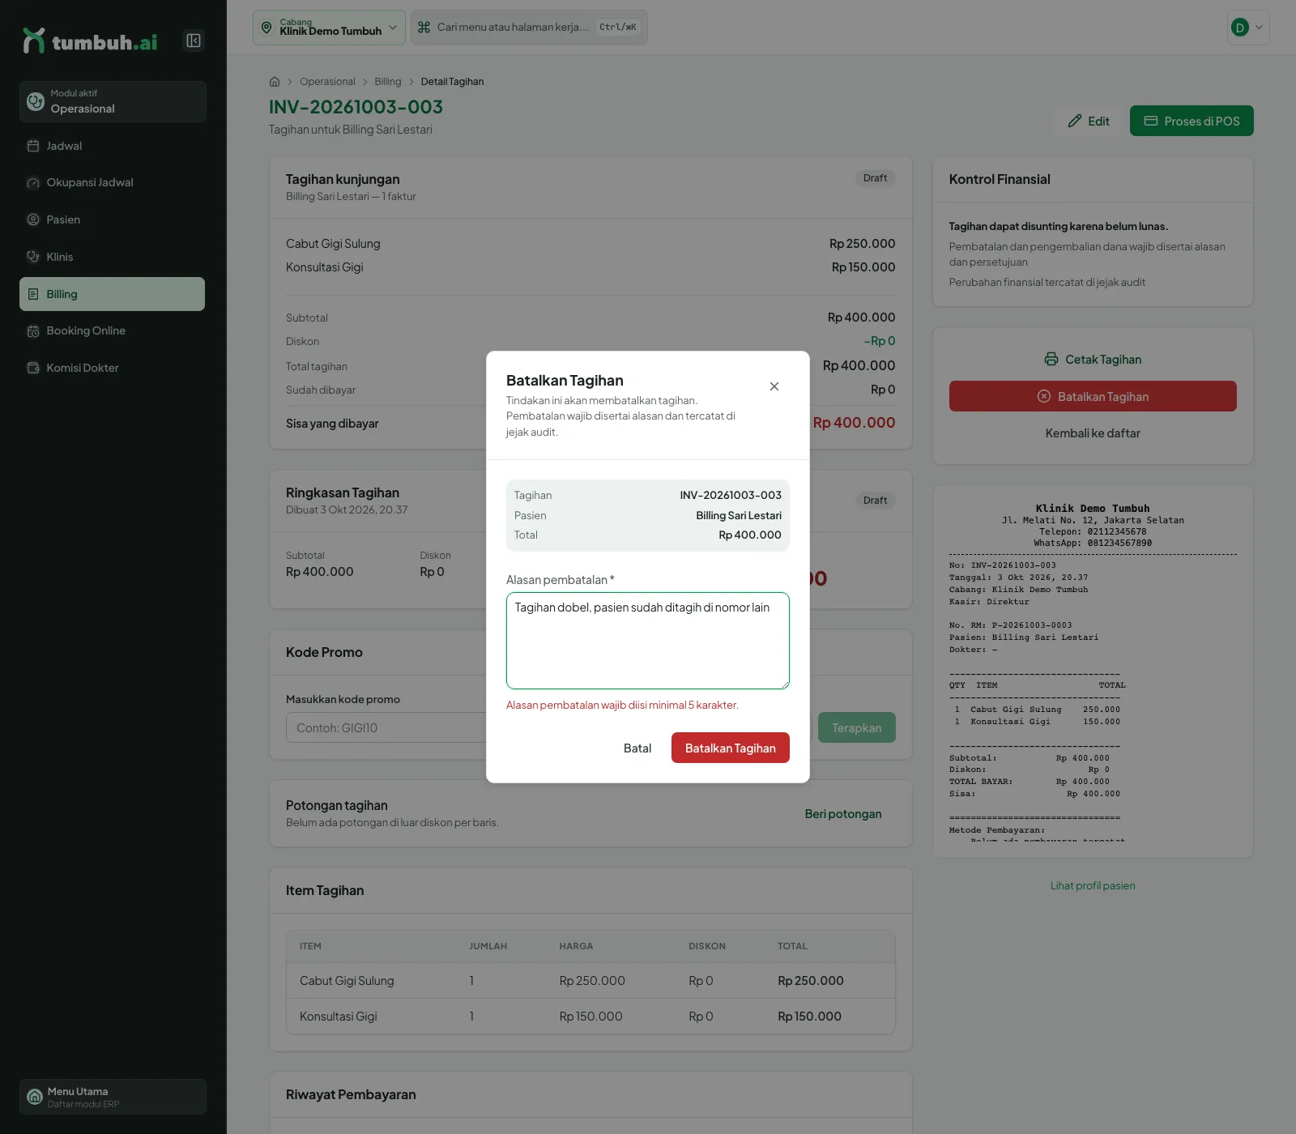The height and width of the screenshot is (1134, 1296).
Task: Click the Konsultasi Gigi row in Item Tagihan
Action: [590, 1017]
